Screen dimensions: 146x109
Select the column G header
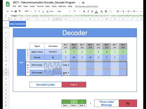click(x=57, y=19)
